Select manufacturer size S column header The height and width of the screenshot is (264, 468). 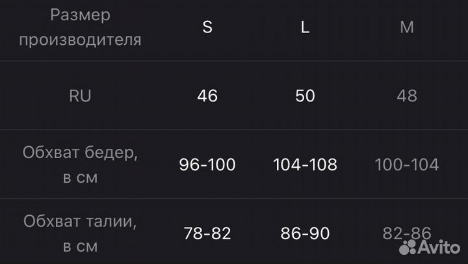(207, 27)
